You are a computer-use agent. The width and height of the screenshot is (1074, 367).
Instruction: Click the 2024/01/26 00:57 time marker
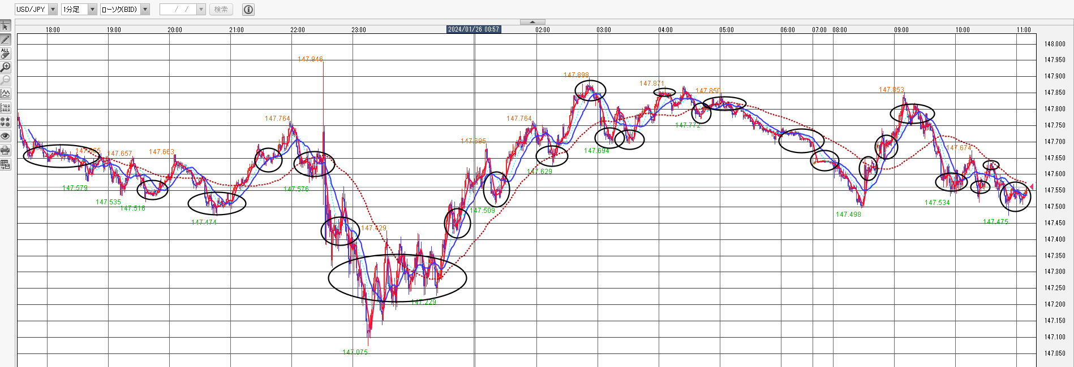(x=474, y=29)
